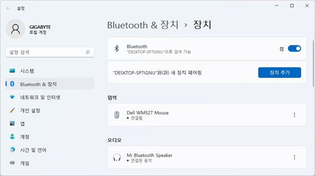The image size is (315, 176).
Task: Click the 장치 추가 button
Action: (279, 73)
